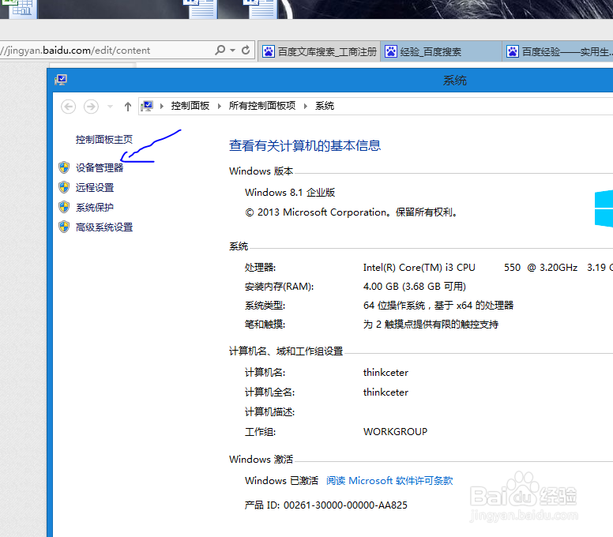Screen dimensions: 613x537
Task: Click the Windows 激活 section header
Action: click(261, 460)
